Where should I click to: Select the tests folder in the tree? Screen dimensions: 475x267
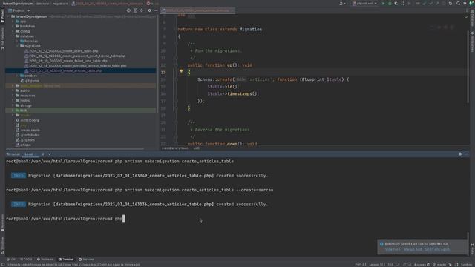22,111
